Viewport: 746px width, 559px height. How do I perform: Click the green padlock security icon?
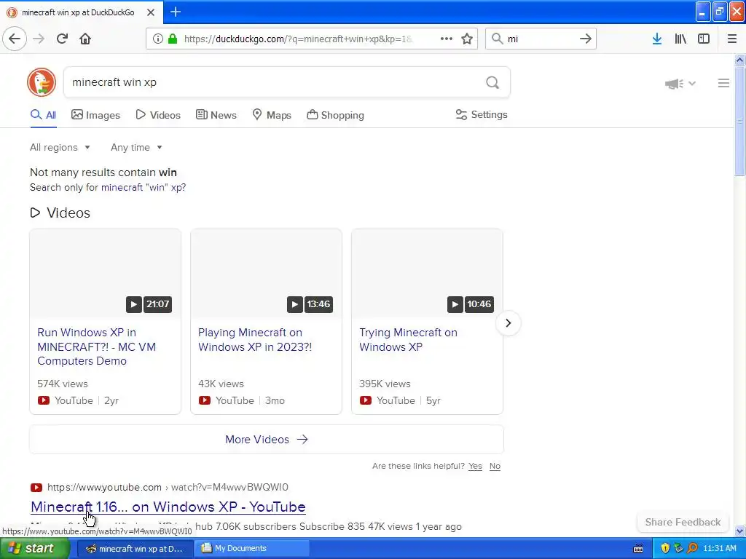click(x=173, y=39)
